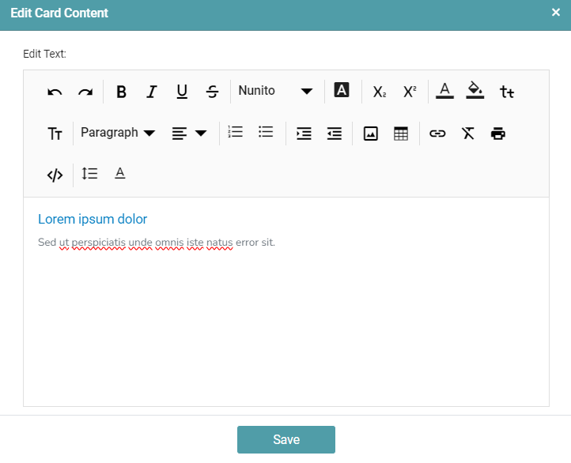This screenshot has width=571, height=463.
Task: Print the document using printer icon
Action: point(497,133)
